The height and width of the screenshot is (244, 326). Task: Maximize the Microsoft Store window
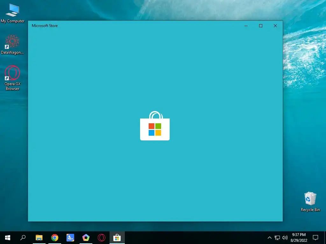[261, 26]
